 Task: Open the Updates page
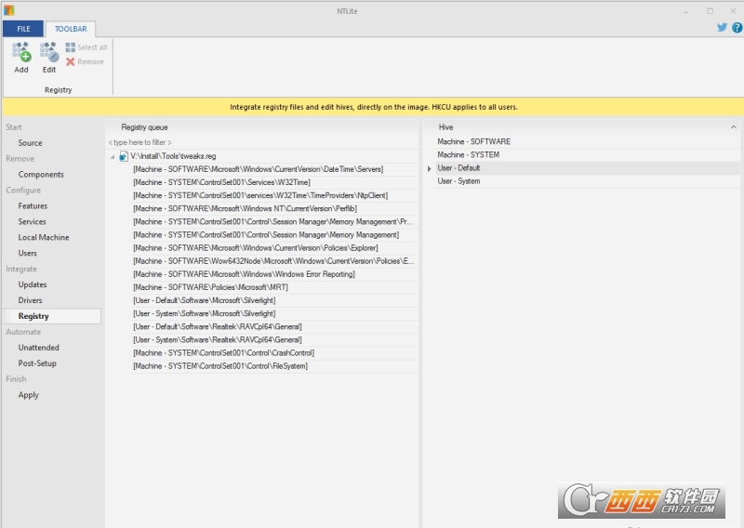(33, 284)
